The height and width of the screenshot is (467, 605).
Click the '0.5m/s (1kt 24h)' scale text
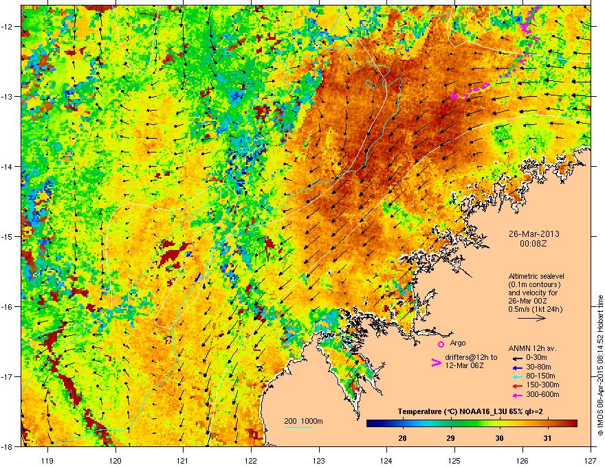535,309
